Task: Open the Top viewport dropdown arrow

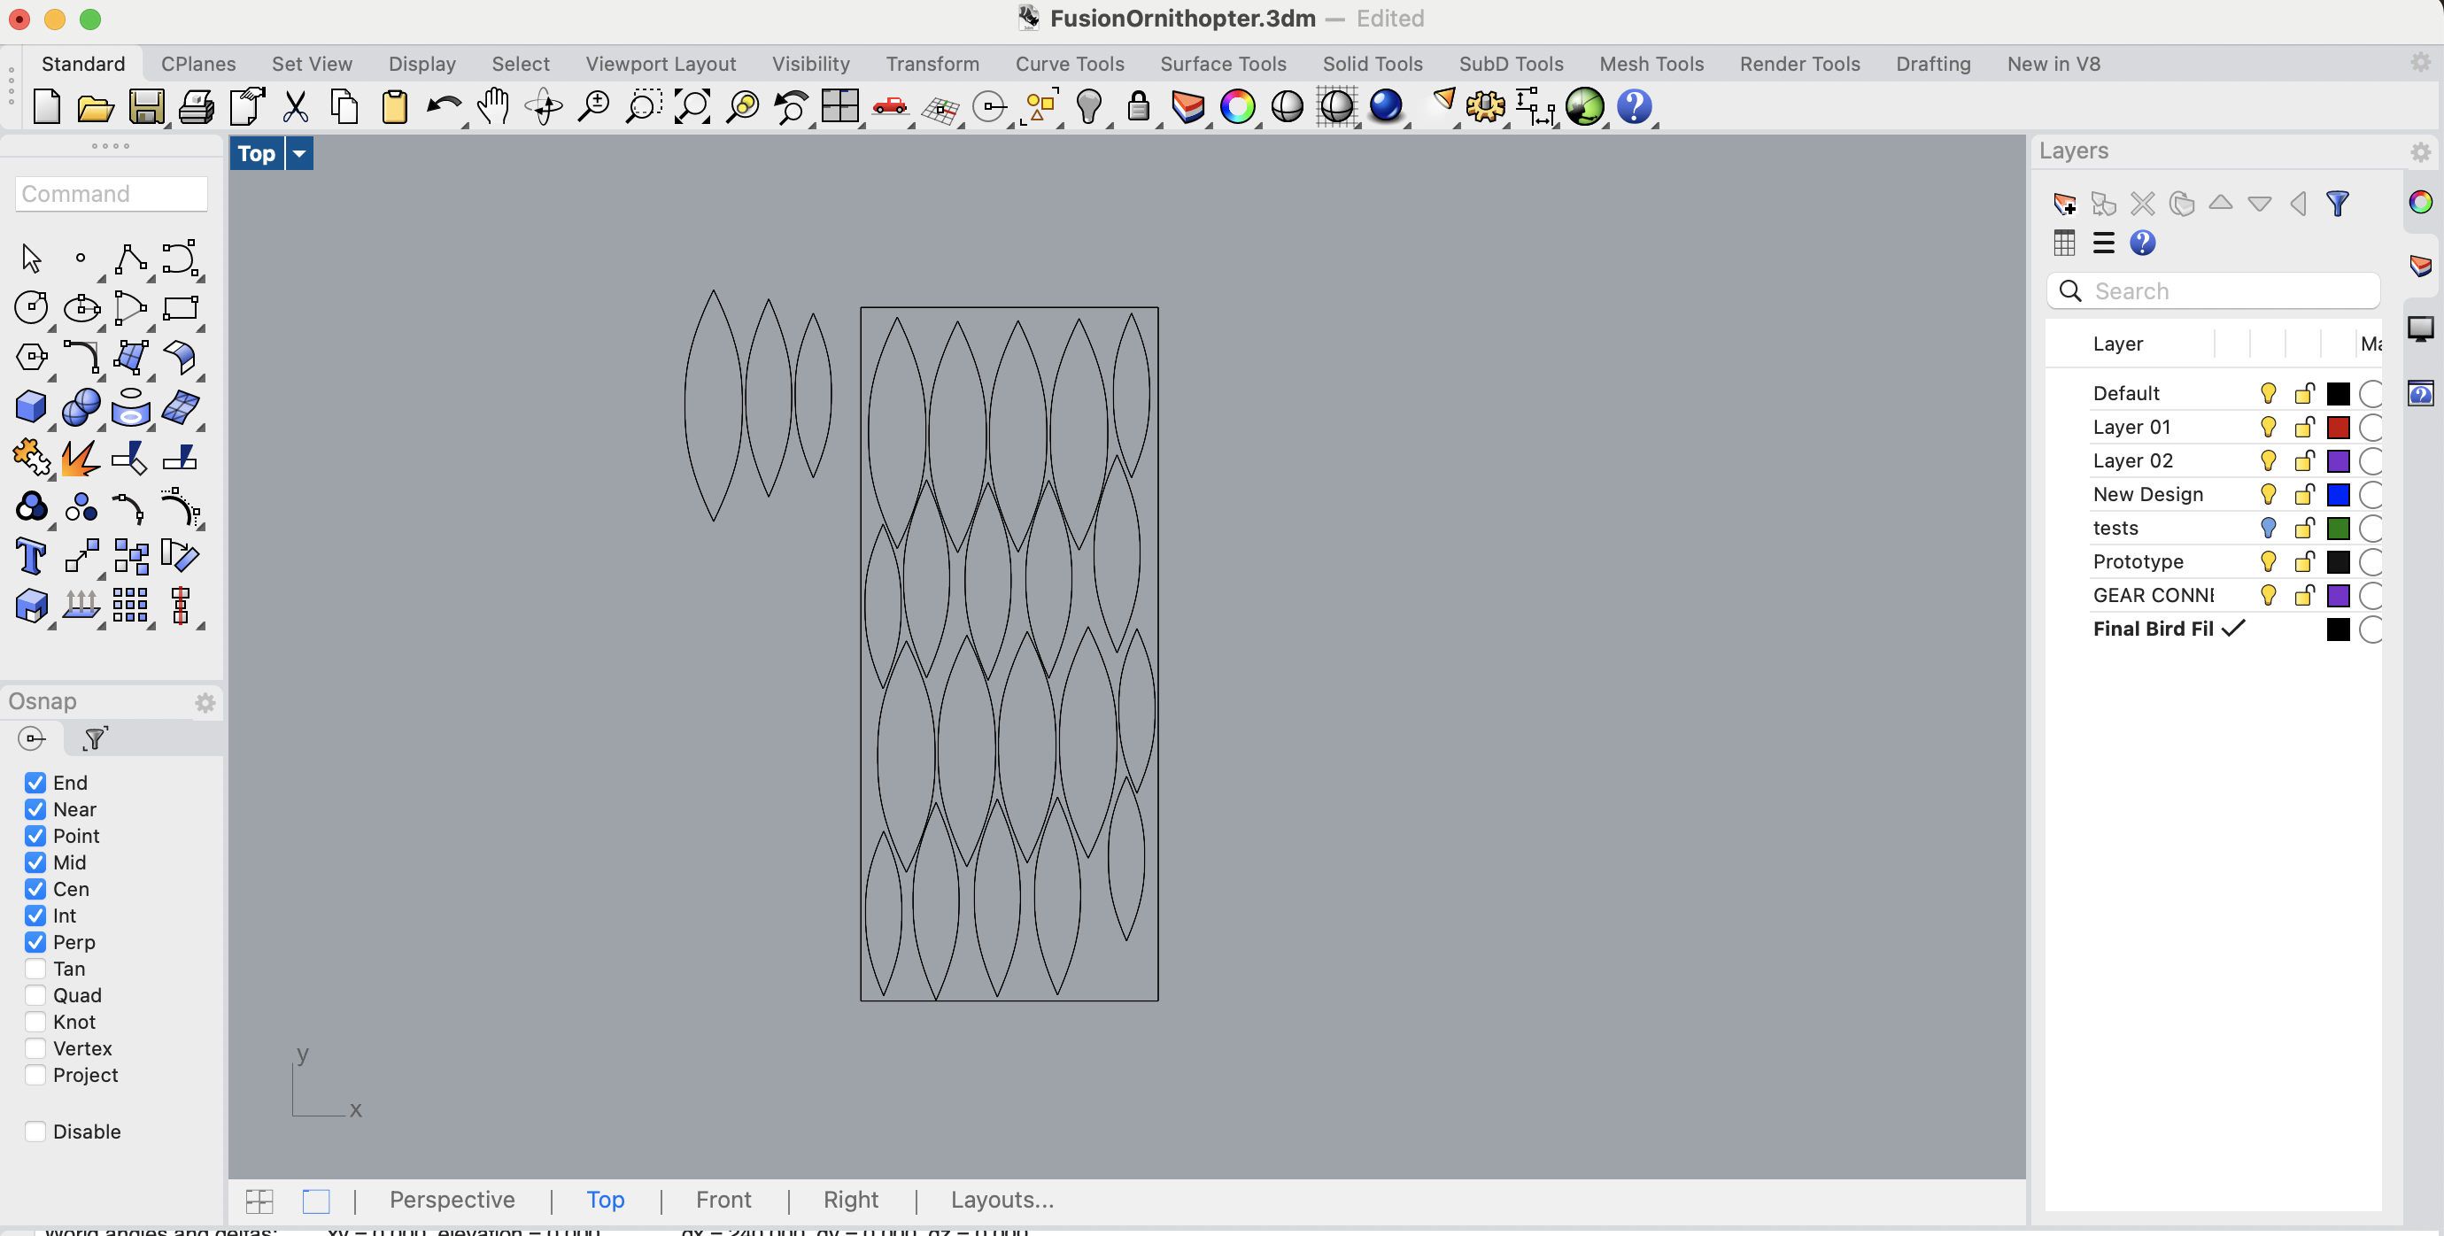Action: coord(299,154)
